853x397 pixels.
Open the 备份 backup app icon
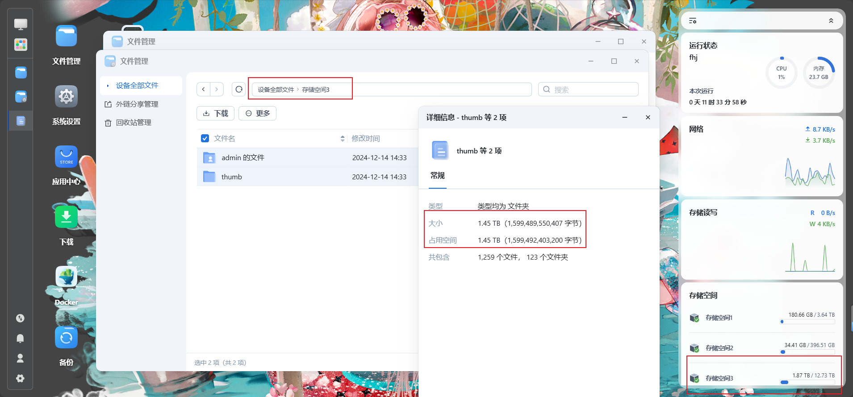click(x=66, y=337)
